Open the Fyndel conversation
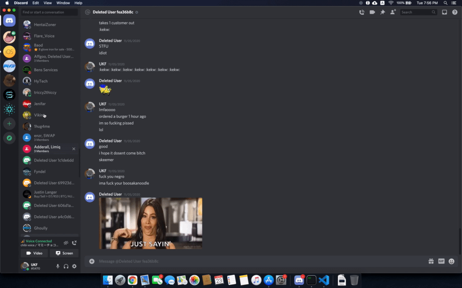 point(49,172)
